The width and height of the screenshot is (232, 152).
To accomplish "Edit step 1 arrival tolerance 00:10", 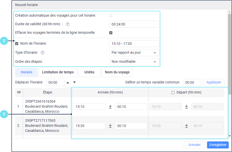I will (131, 107).
